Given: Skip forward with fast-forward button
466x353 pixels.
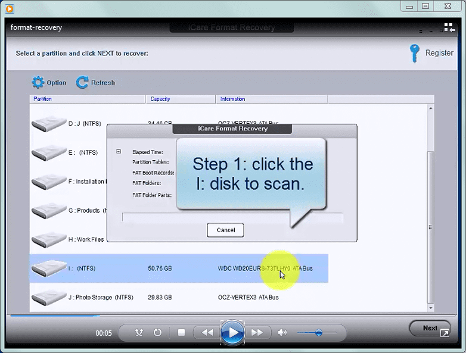Looking at the screenshot, I should (x=257, y=333).
